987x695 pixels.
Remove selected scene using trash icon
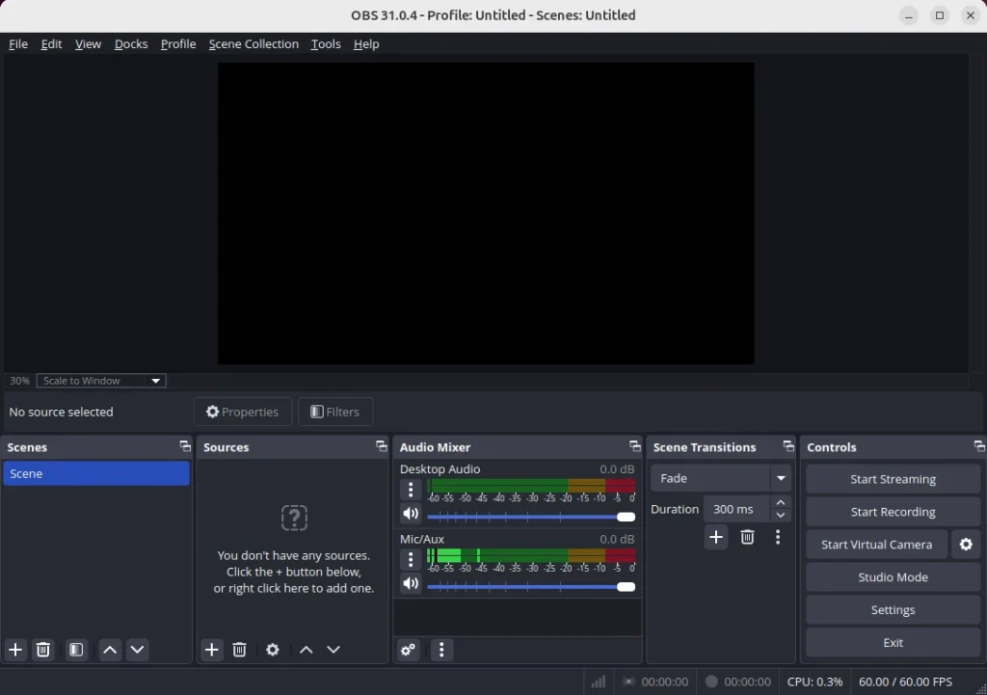(43, 650)
